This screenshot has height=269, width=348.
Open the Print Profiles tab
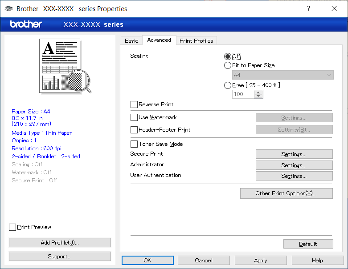pos(197,41)
